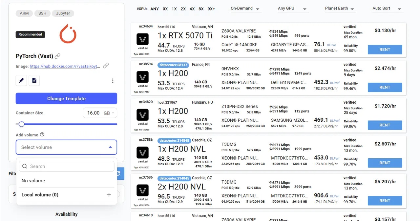Open the three-dot template options menu

click(113, 81)
